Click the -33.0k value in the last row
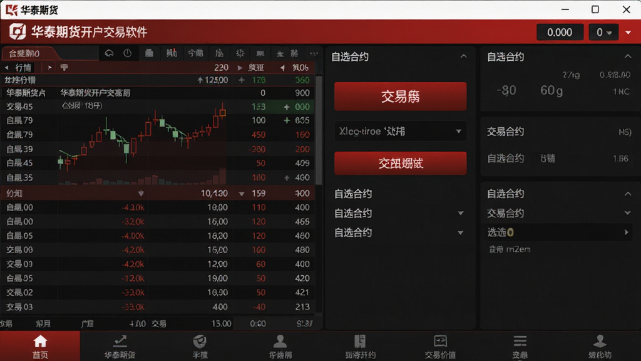This screenshot has width=641, height=361. coord(133,307)
